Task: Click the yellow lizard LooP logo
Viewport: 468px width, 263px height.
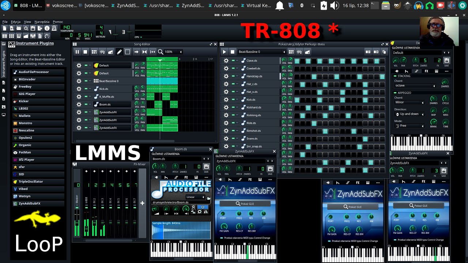Action: click(x=37, y=218)
